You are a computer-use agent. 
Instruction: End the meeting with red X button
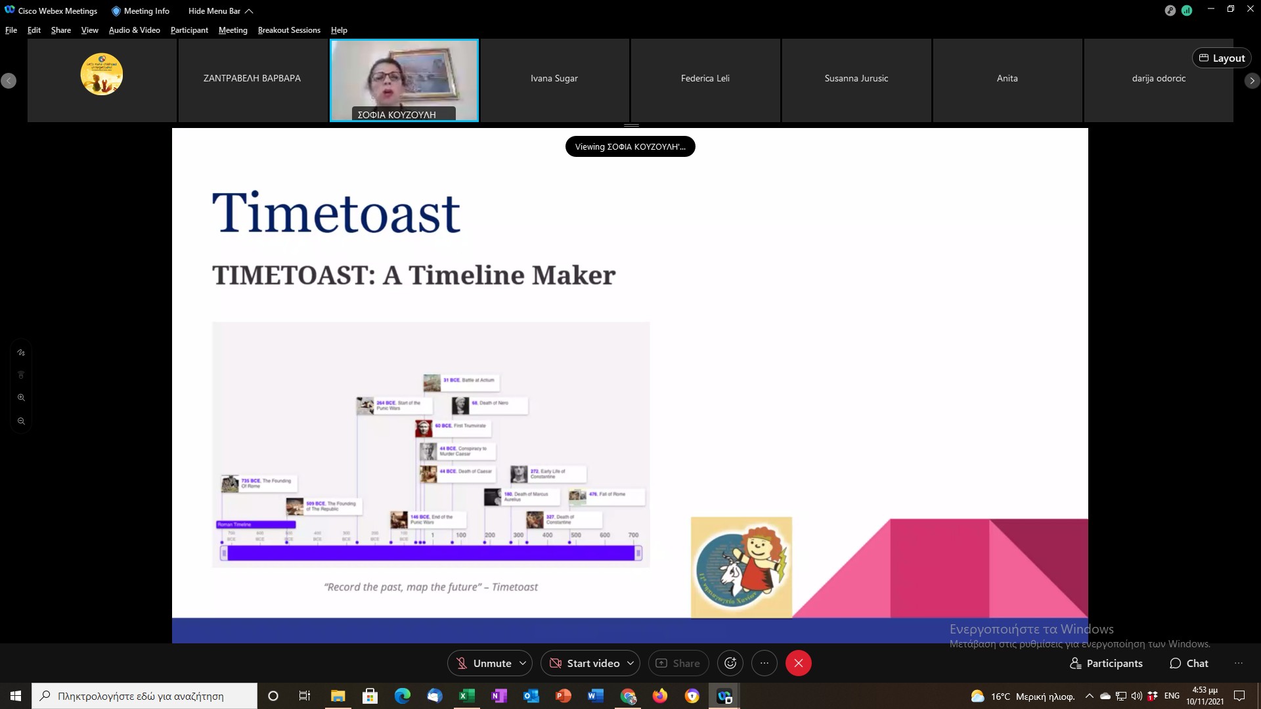point(799,663)
